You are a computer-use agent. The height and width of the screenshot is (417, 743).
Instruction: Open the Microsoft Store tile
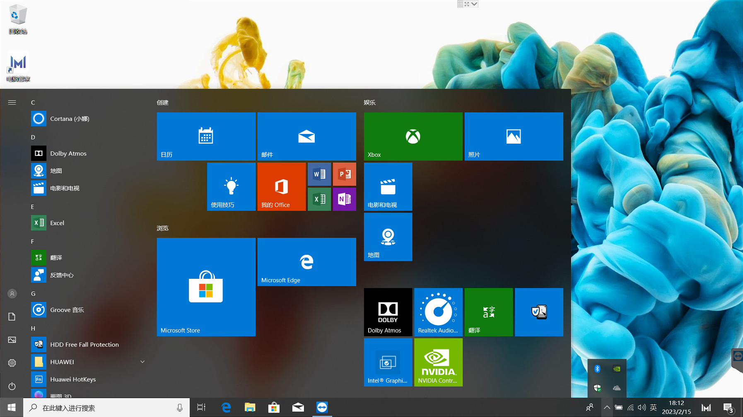206,287
